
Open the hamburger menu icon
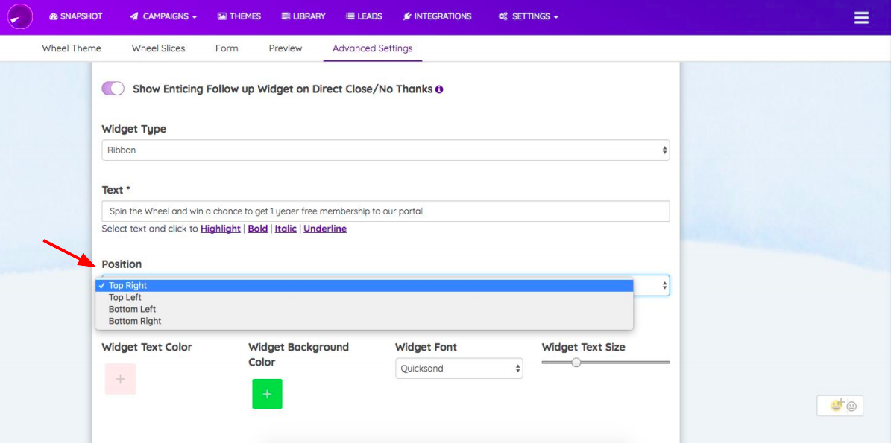861,18
